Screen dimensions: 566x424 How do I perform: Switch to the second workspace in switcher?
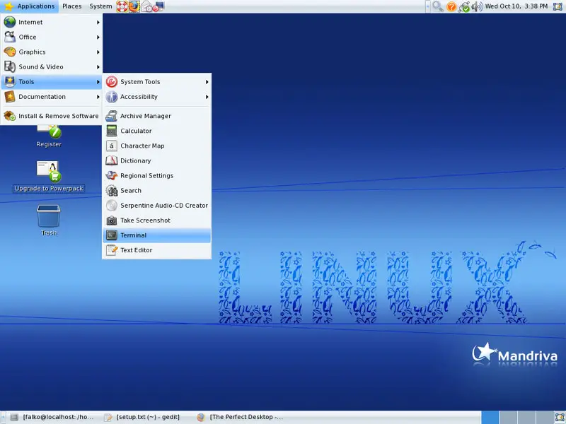pyautogui.click(x=508, y=417)
